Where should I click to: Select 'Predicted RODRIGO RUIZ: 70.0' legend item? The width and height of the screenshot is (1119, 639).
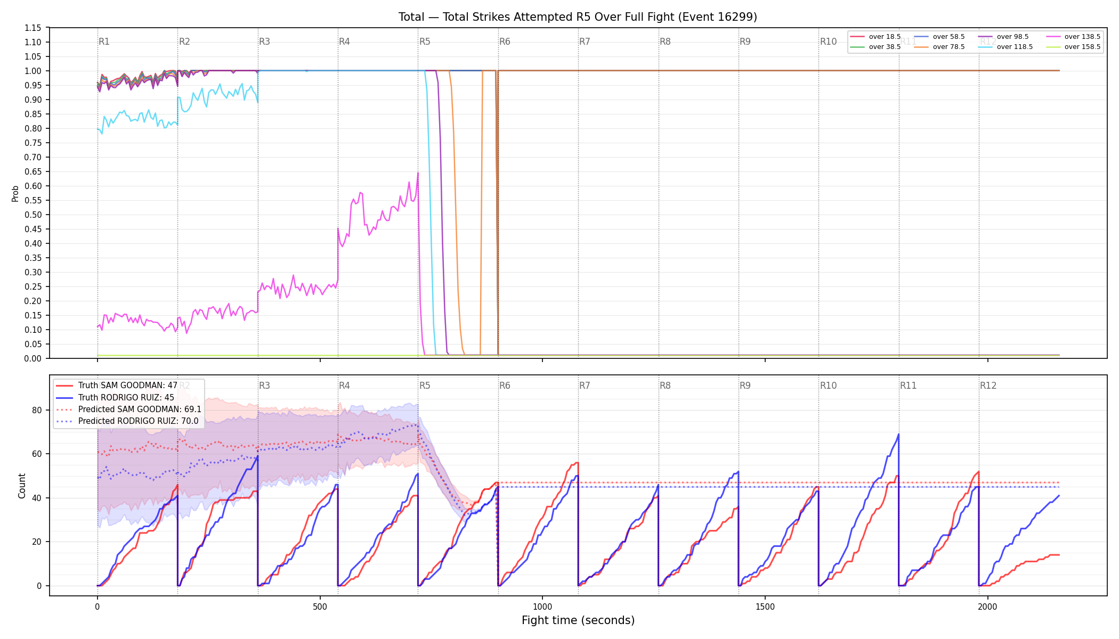(127, 421)
